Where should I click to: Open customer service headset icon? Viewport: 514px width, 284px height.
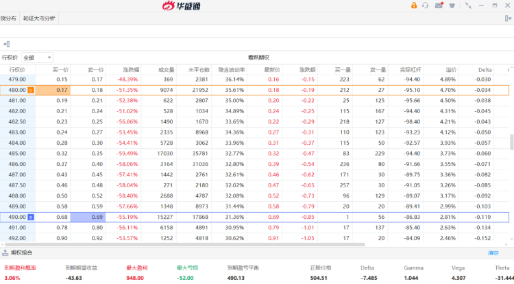click(x=425, y=5)
